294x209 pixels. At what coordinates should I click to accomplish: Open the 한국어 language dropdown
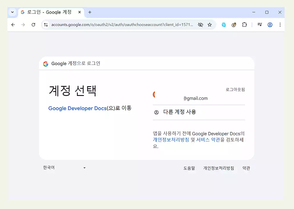(x=64, y=168)
